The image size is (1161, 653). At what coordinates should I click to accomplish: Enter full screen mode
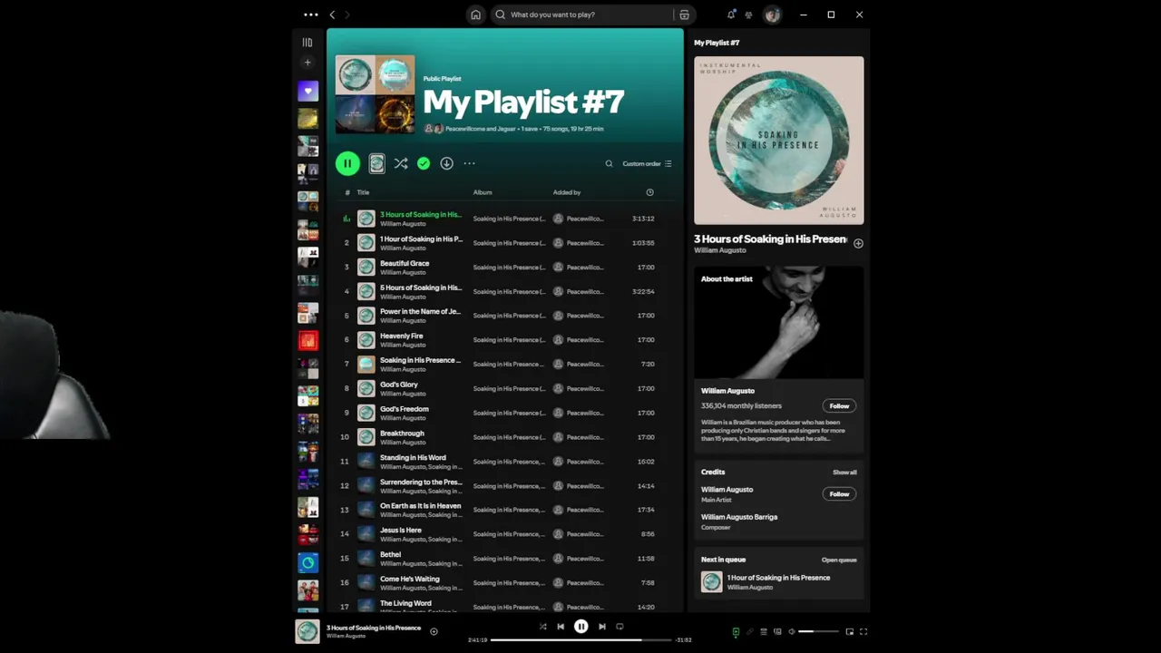pyautogui.click(x=863, y=631)
